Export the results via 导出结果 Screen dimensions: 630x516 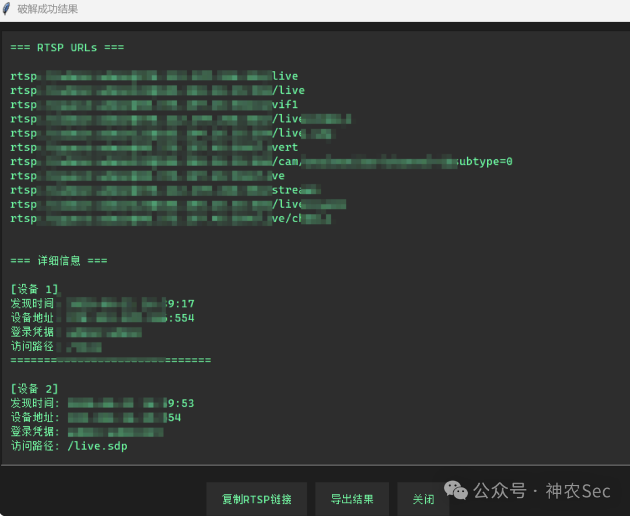pos(352,499)
